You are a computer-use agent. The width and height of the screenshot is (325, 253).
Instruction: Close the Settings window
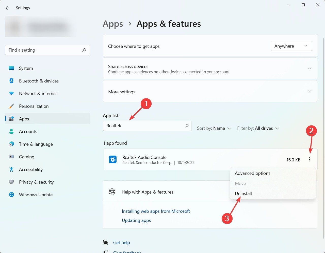[x=318, y=5]
